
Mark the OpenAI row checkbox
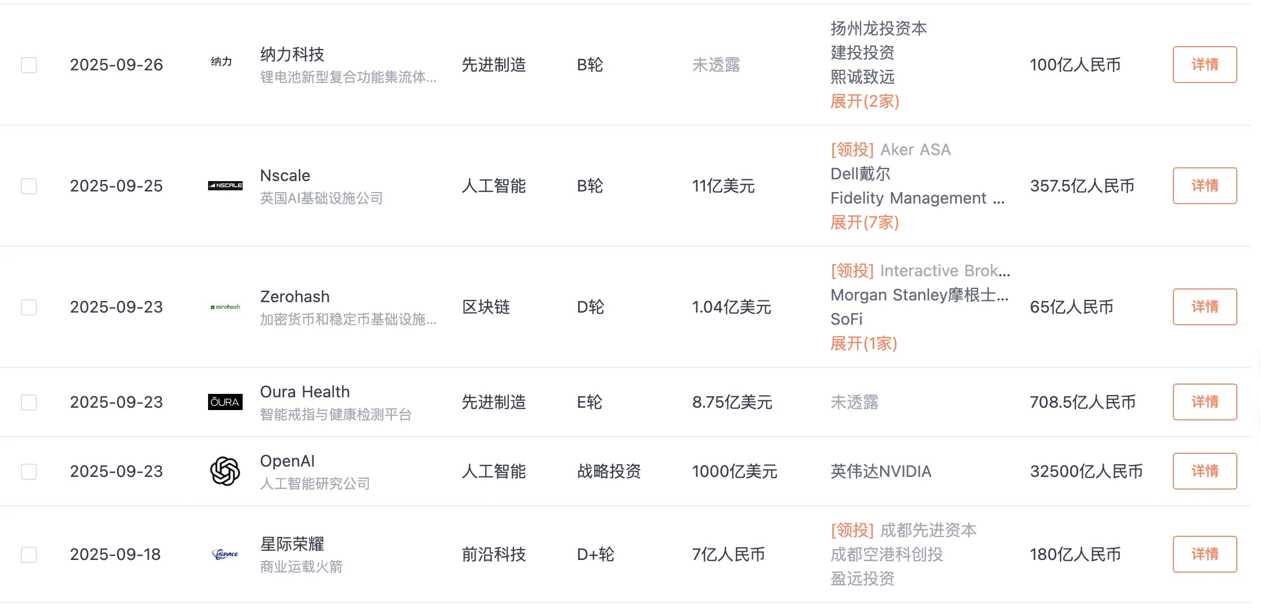pos(29,472)
